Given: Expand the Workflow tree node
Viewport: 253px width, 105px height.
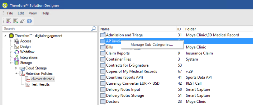Looking at the screenshot, I should coord(11,52).
